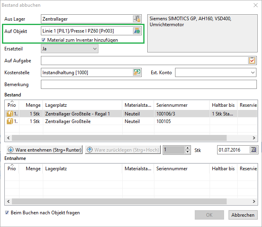Screen dimensions: 262x227
Task: Click Ware zurücklegen (Strg+Hoch) button
Action: click(x=123, y=150)
